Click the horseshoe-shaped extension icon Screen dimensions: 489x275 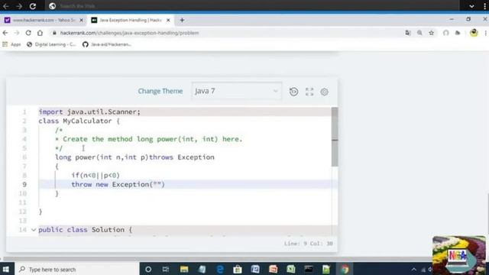[446, 33]
